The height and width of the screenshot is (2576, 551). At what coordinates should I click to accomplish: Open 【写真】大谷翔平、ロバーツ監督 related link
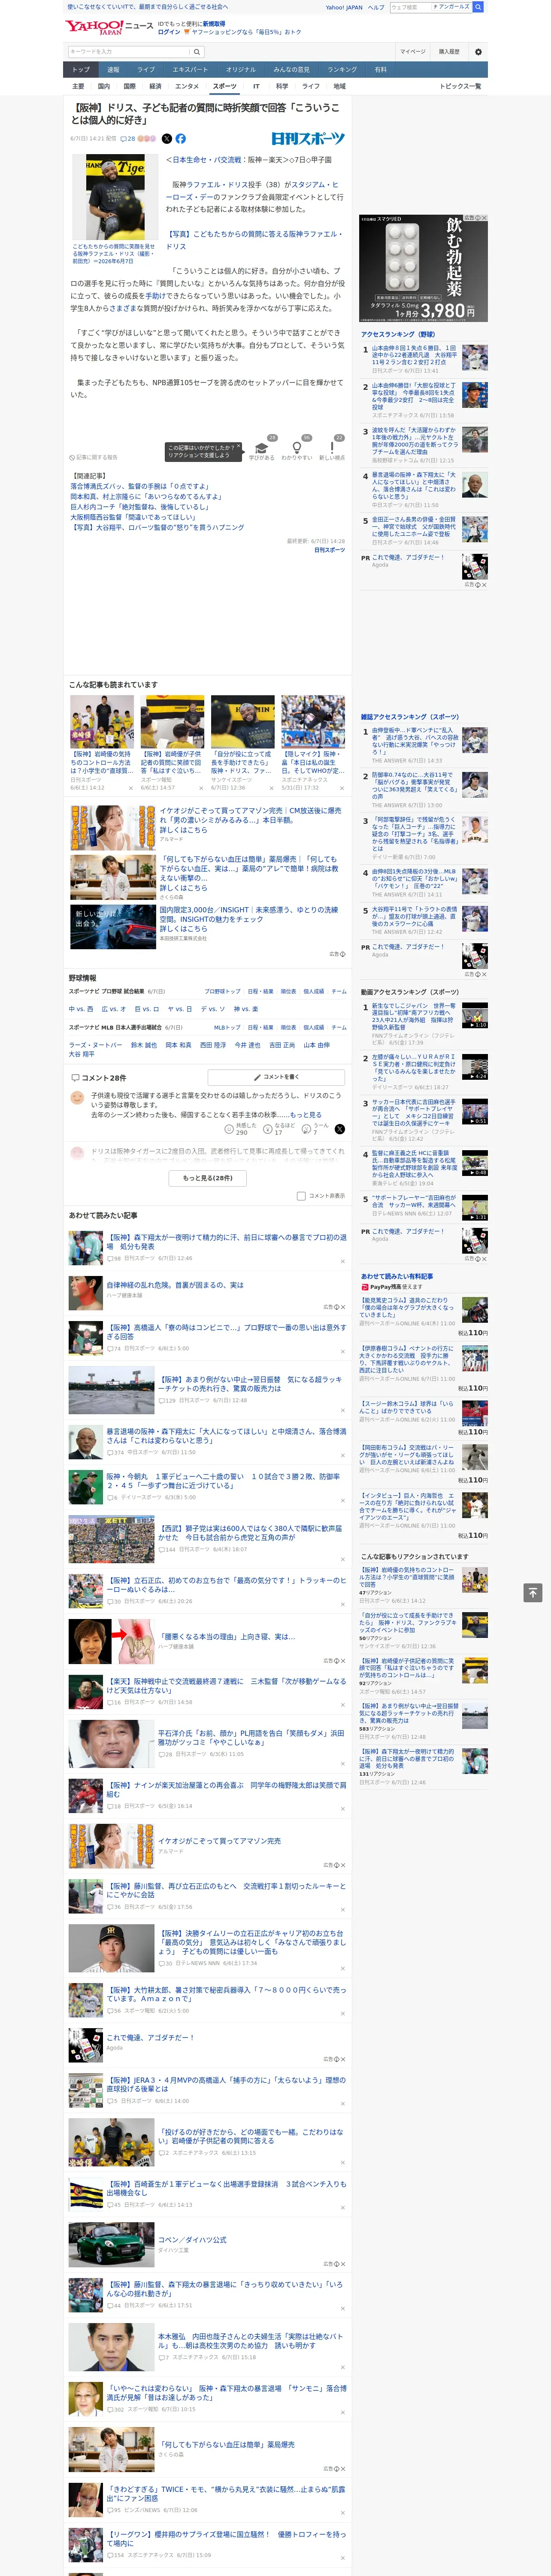click(x=157, y=527)
